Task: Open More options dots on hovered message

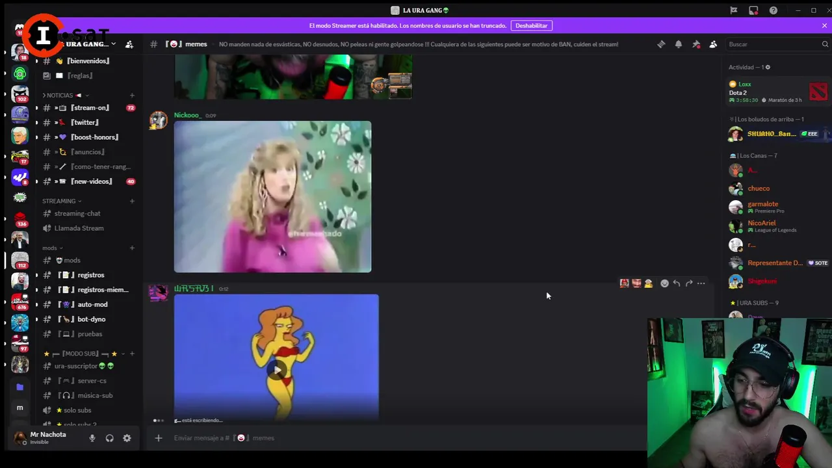Action: (701, 283)
